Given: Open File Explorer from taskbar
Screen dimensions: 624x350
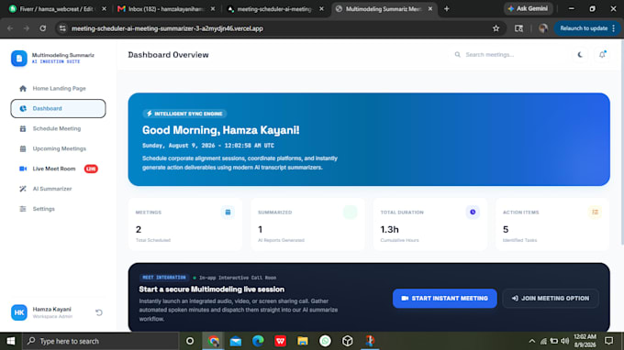Looking at the screenshot, I should point(303,341).
